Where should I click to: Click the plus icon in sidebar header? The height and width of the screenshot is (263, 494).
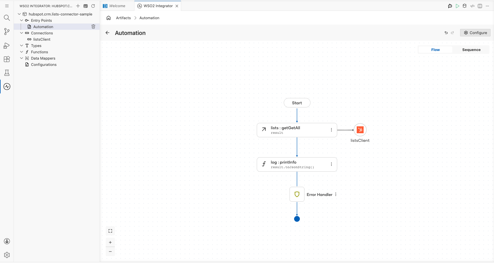pos(78,6)
